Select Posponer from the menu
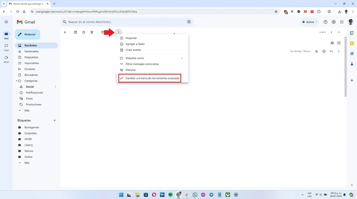This screenshot has width=357, height=199. point(131,38)
